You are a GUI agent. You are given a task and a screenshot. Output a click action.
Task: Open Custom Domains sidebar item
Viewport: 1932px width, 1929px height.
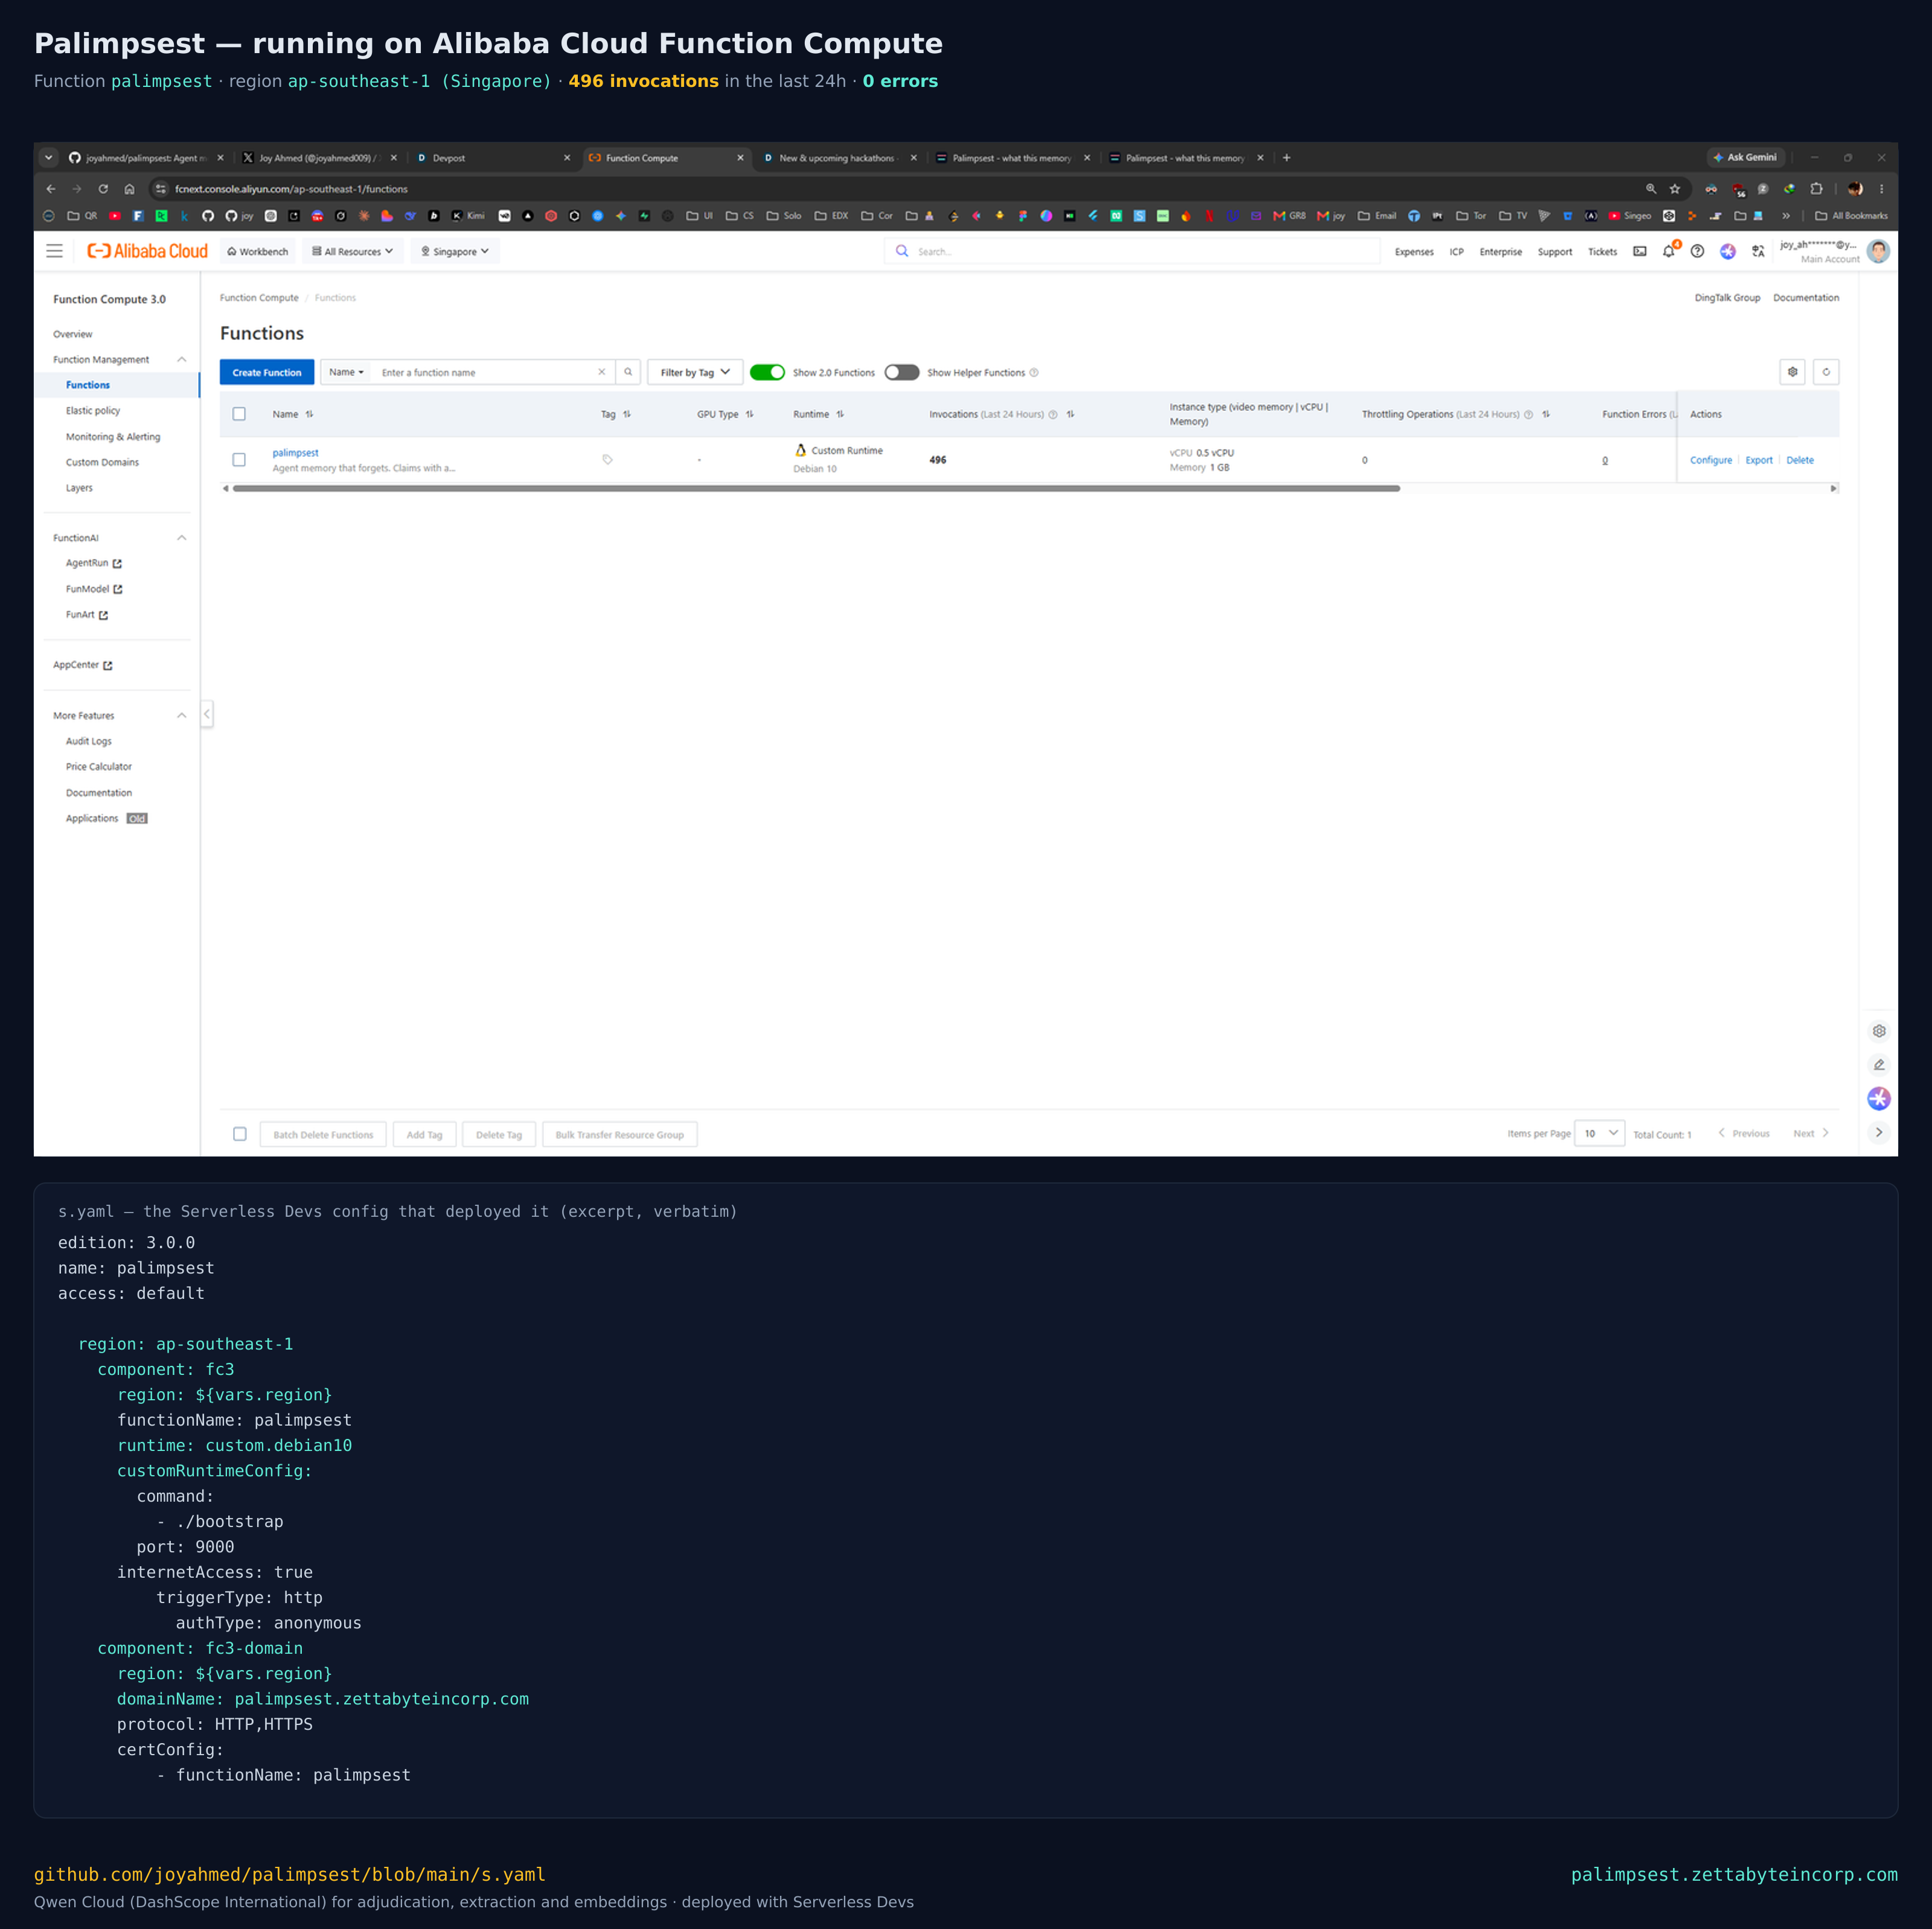tap(102, 462)
